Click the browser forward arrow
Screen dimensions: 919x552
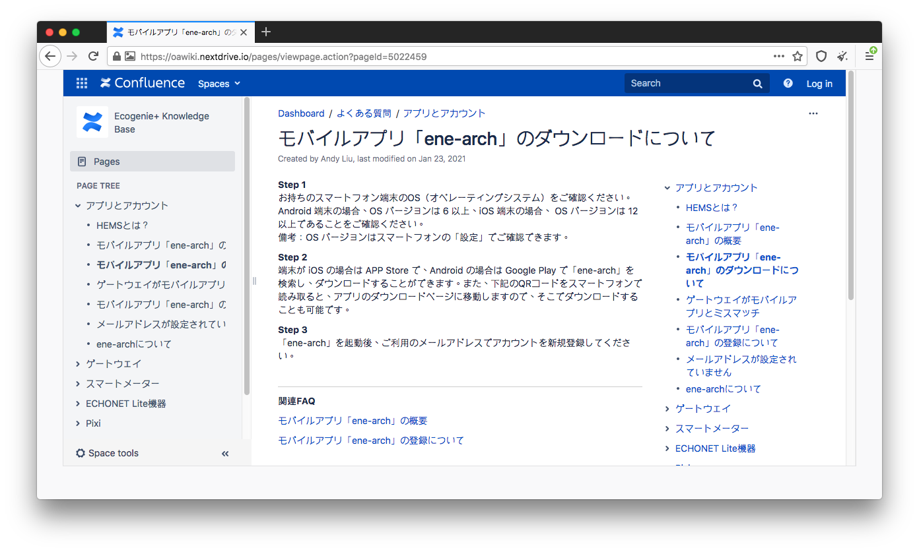click(x=73, y=56)
